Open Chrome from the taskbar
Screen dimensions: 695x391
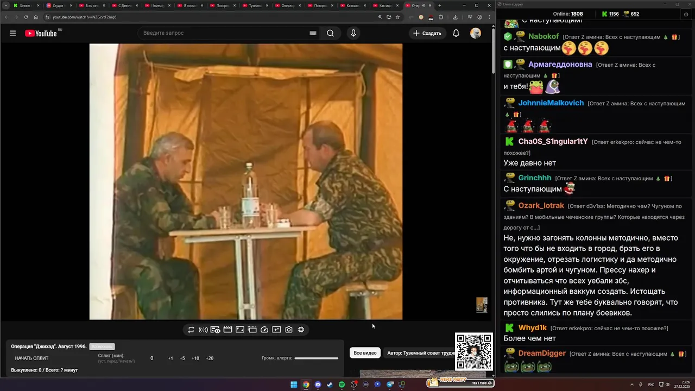click(x=306, y=384)
